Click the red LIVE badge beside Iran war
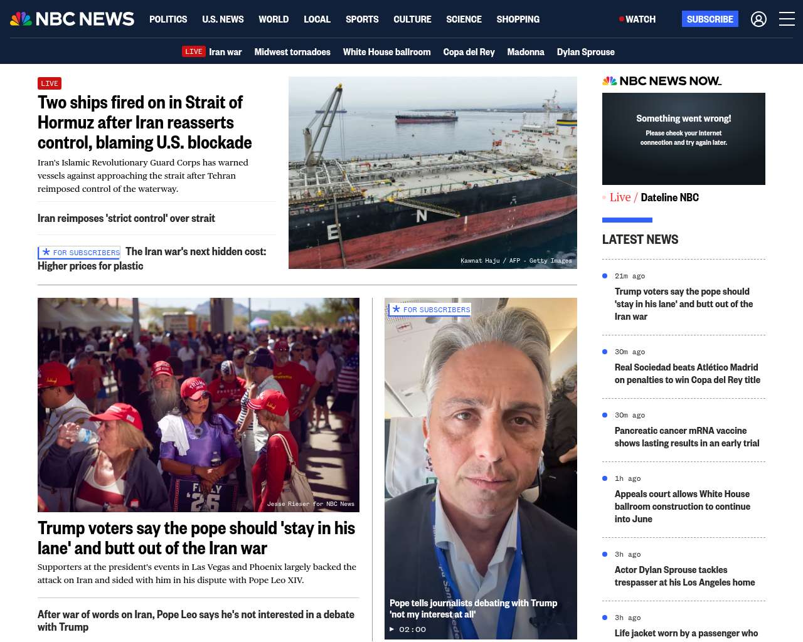 (194, 51)
